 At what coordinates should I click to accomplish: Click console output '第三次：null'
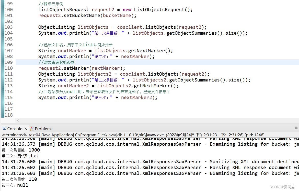point(15,185)
